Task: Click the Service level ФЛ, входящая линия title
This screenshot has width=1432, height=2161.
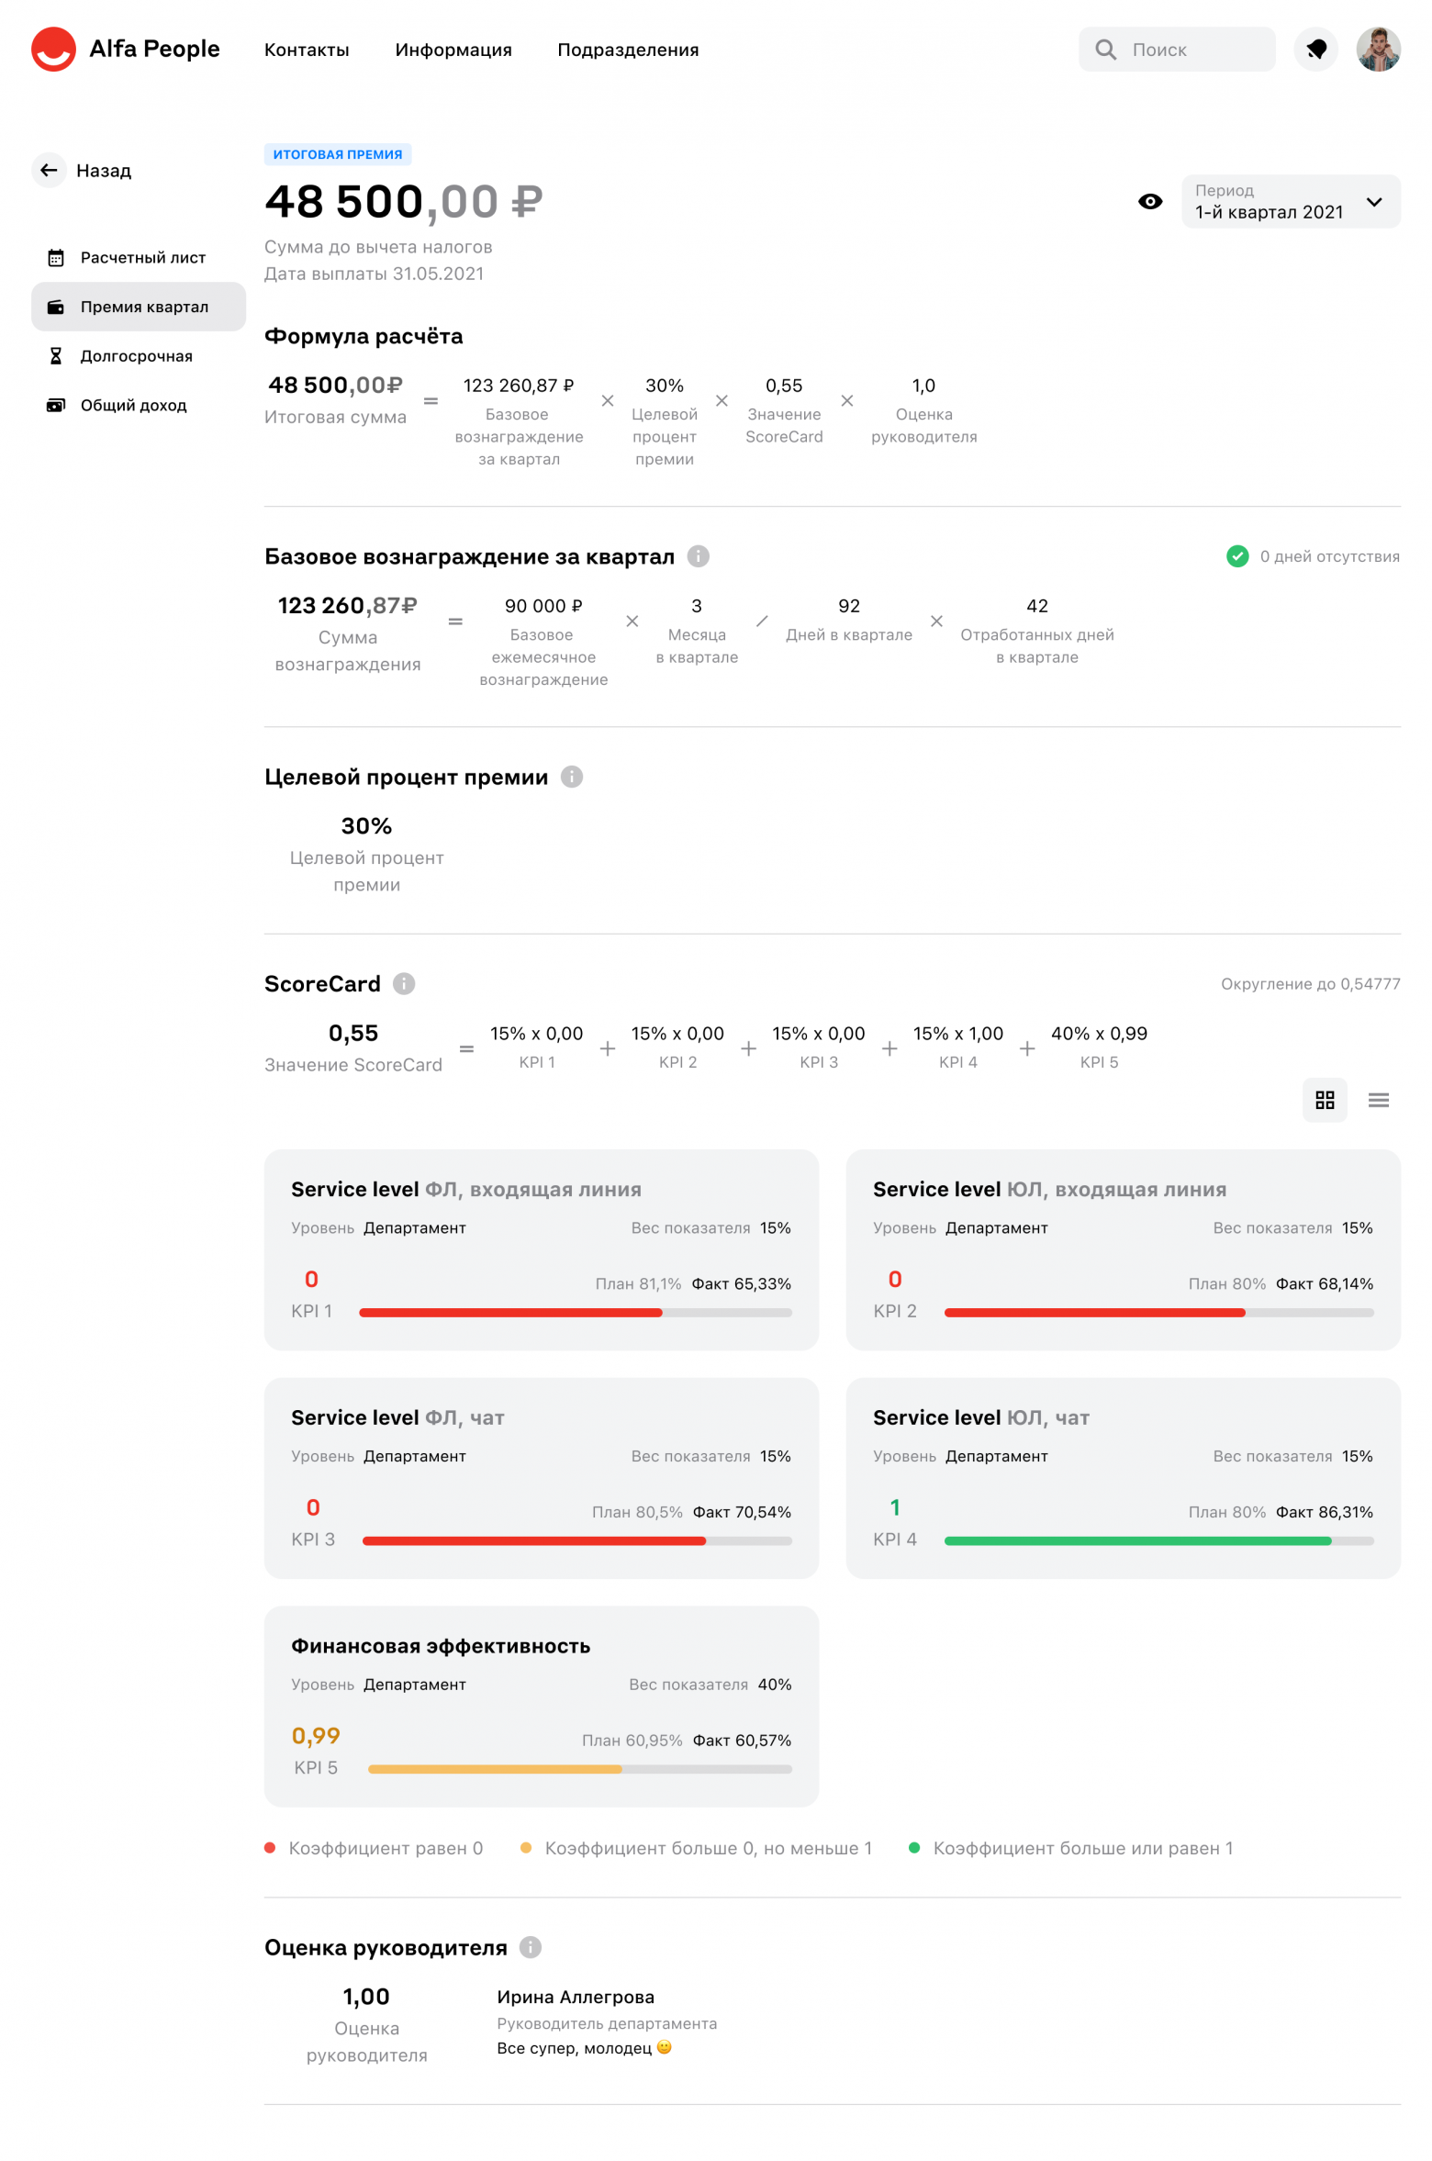Action: point(466,1190)
